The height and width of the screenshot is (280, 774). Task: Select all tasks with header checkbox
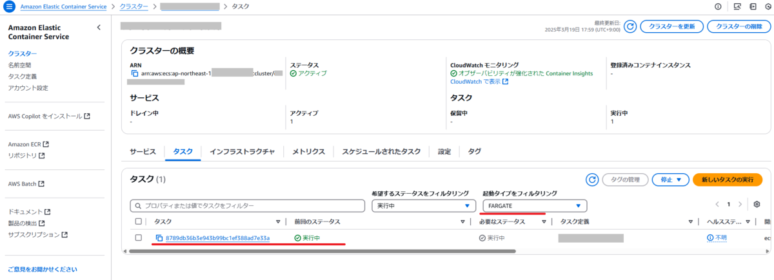point(138,221)
